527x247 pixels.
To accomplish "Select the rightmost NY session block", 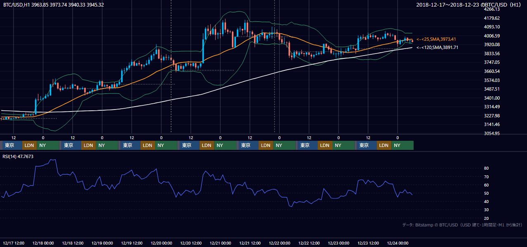I will pyautogui.click(x=402, y=145).
